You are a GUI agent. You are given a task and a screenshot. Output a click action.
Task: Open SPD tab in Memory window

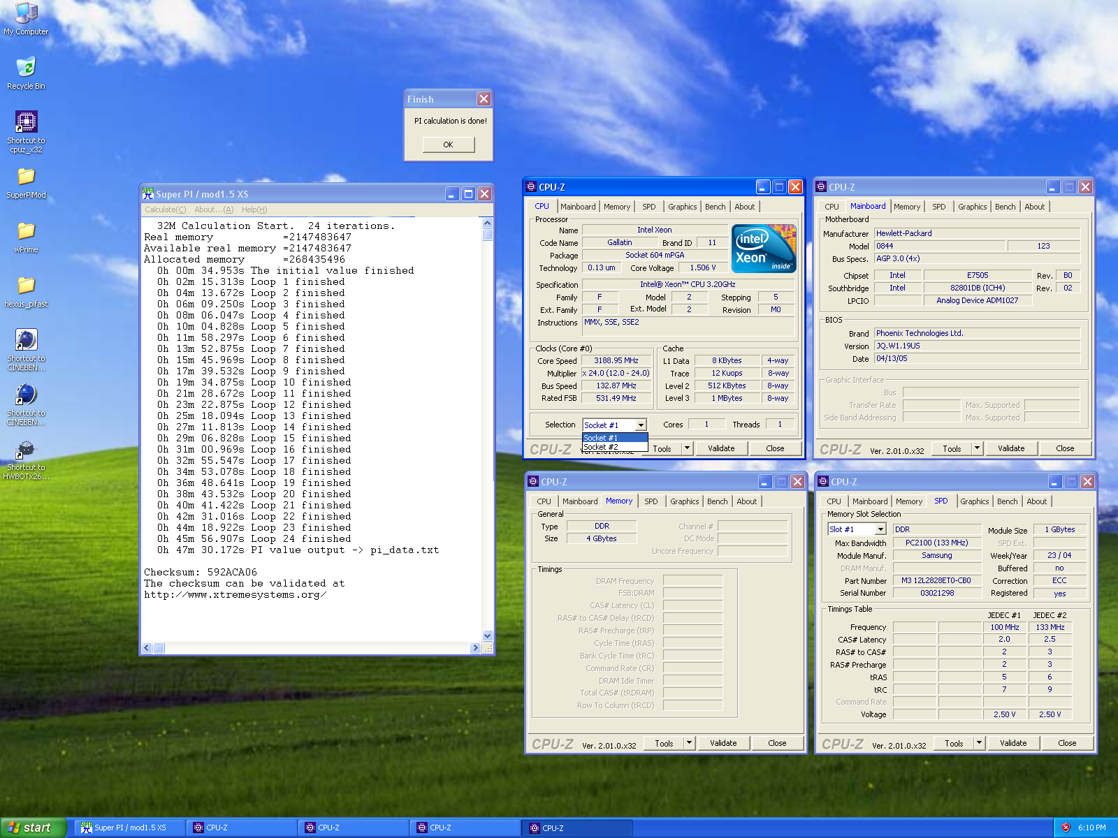click(x=651, y=501)
